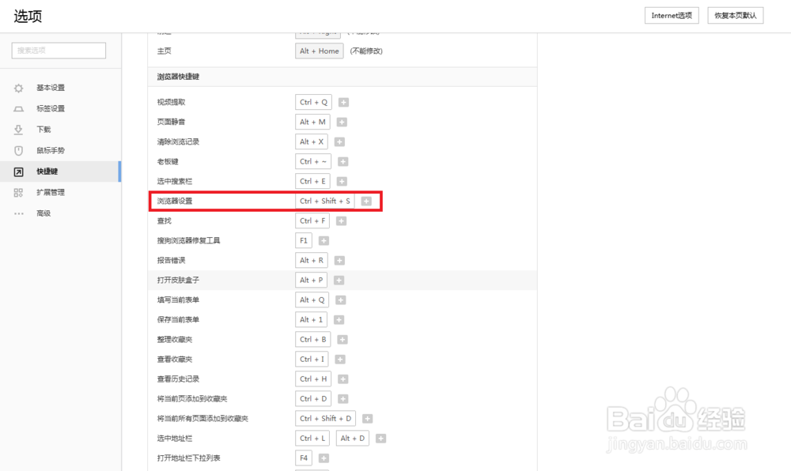Click the Alt + Home shortcut for 主页
The image size is (791, 471).
click(x=319, y=51)
